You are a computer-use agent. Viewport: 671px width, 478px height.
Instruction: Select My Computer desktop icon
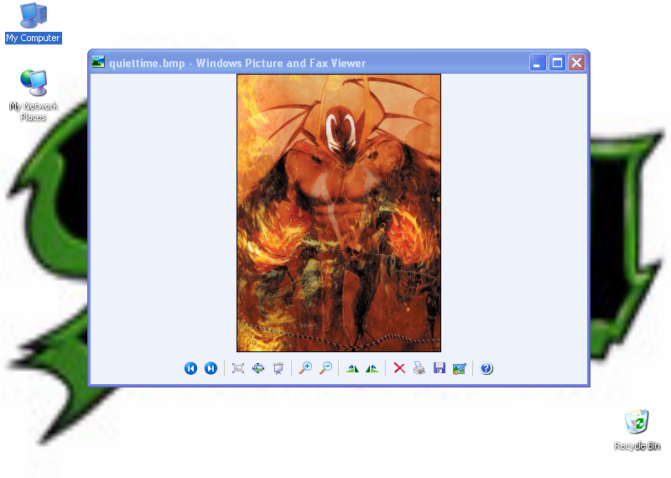pyautogui.click(x=34, y=23)
